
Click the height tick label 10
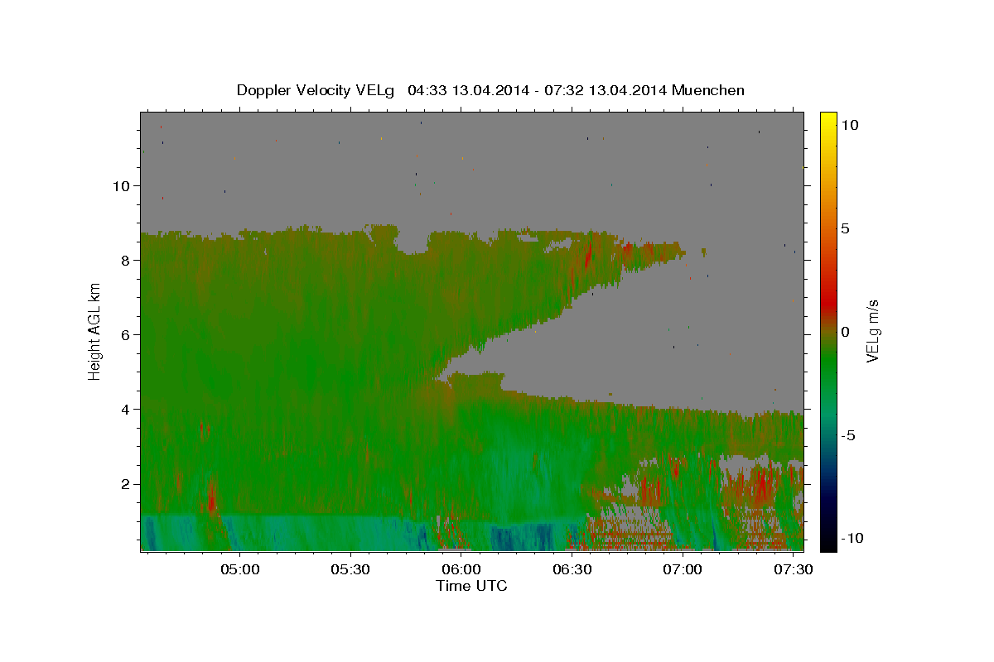121,186
